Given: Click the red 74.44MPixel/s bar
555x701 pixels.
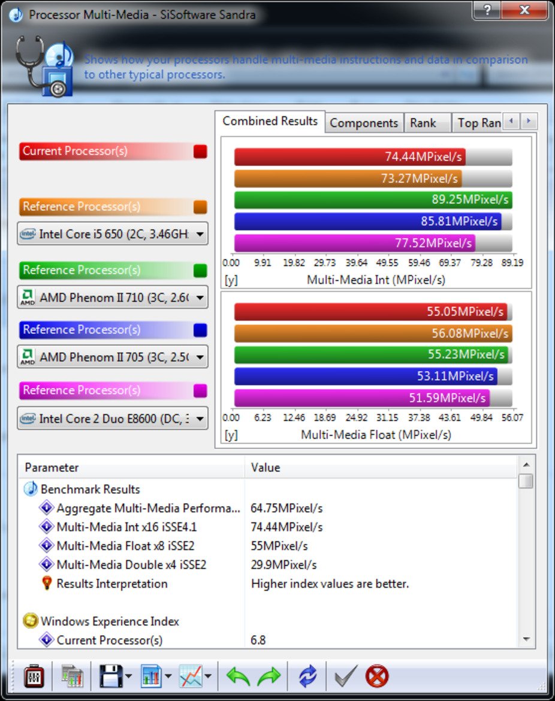Looking at the screenshot, I should click(350, 156).
